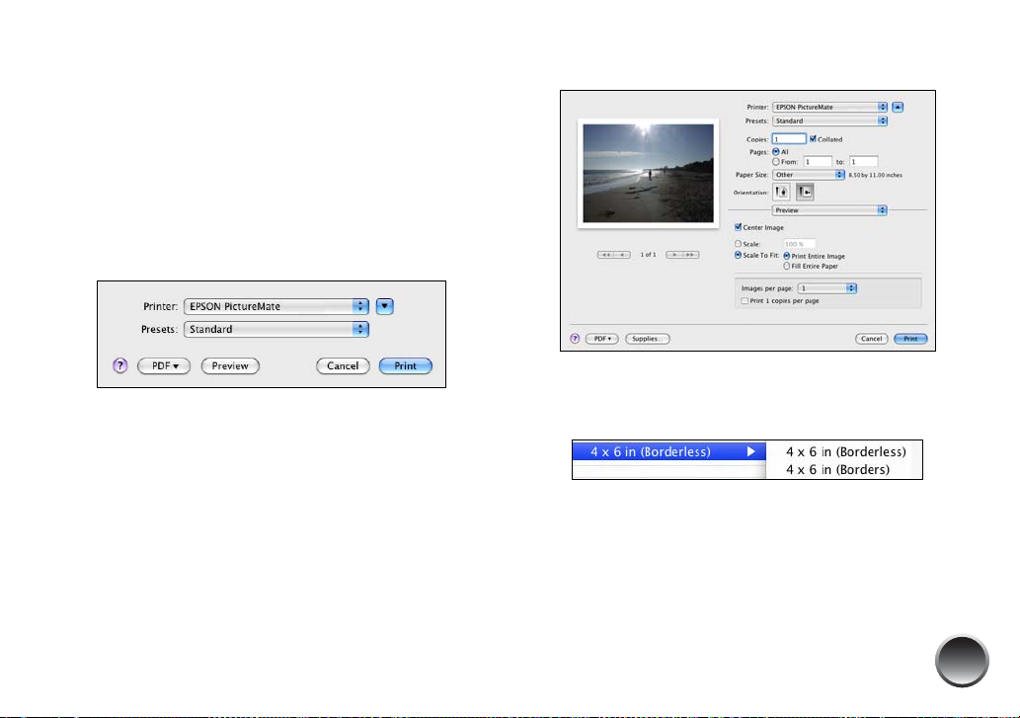Click the '1 of 1' page indicator text

tap(648, 255)
